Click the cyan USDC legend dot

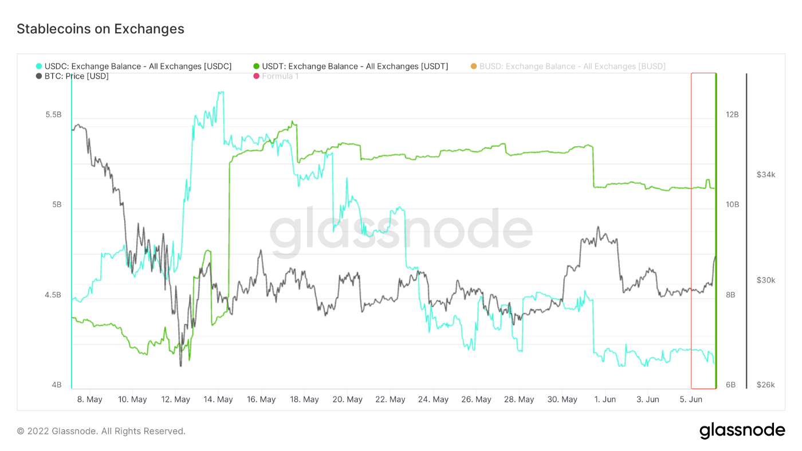[39, 66]
